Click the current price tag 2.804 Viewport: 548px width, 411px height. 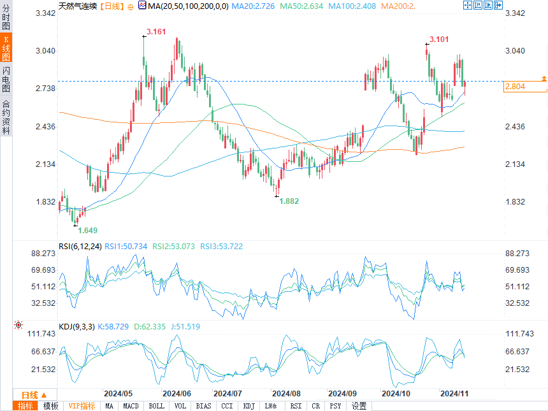(525, 87)
